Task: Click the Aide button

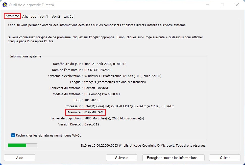Action: point(20,158)
